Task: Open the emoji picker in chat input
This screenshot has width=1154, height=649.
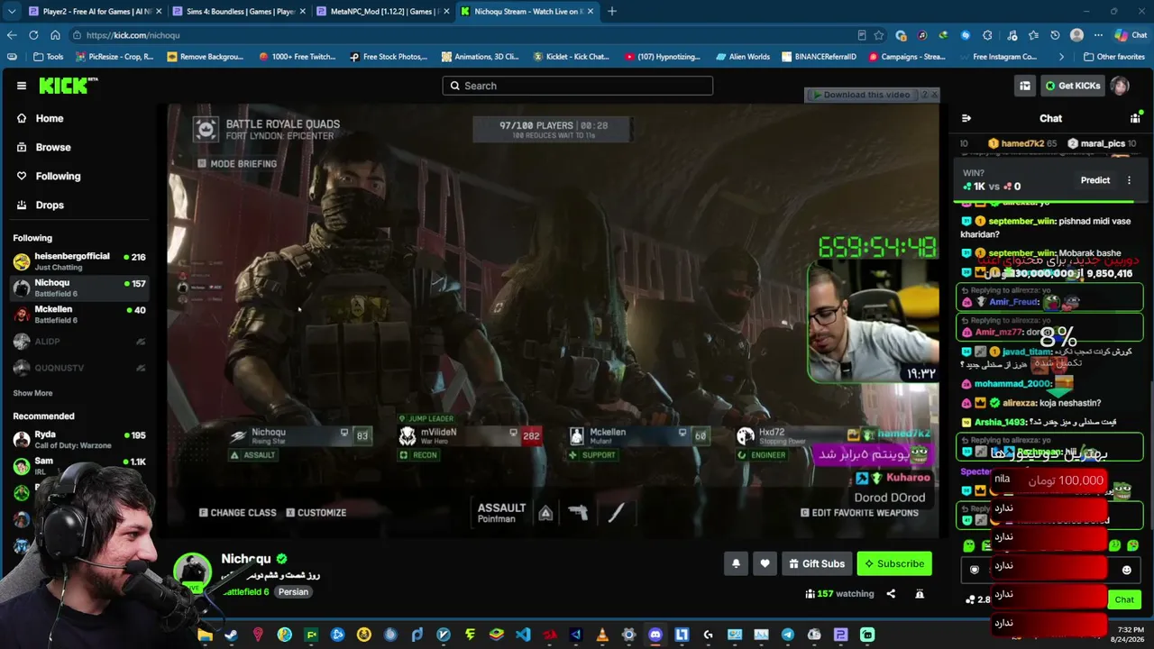Action: click(1126, 570)
